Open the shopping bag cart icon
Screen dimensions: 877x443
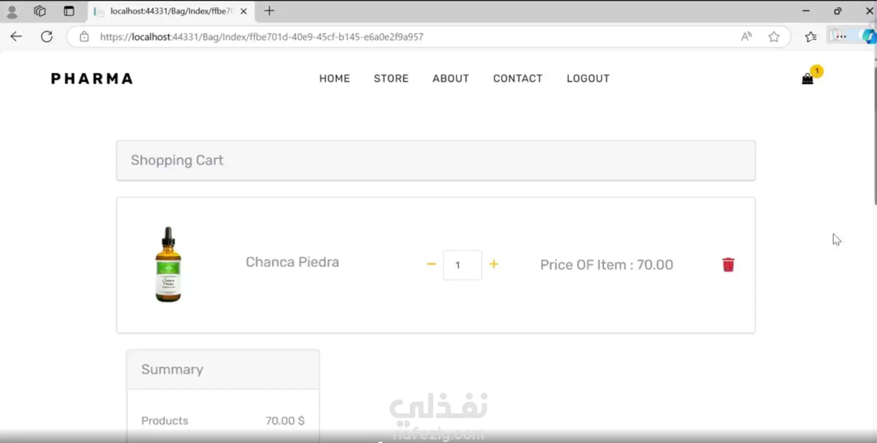(808, 79)
